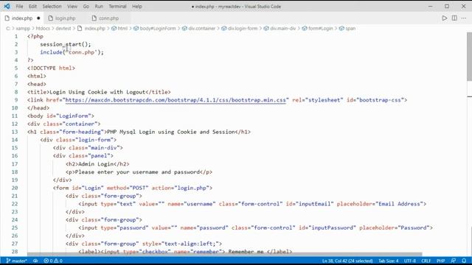Click the feedback icon in status bar
Screen dimensions: 472x265
(x=454, y=261)
